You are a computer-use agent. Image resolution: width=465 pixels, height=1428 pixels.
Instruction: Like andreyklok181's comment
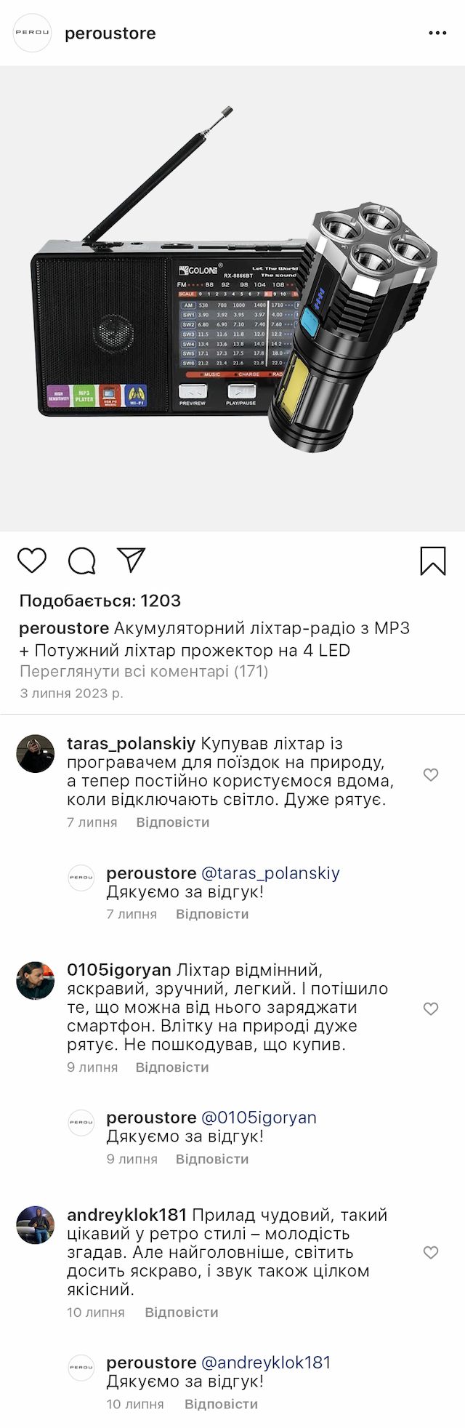[x=431, y=1252]
